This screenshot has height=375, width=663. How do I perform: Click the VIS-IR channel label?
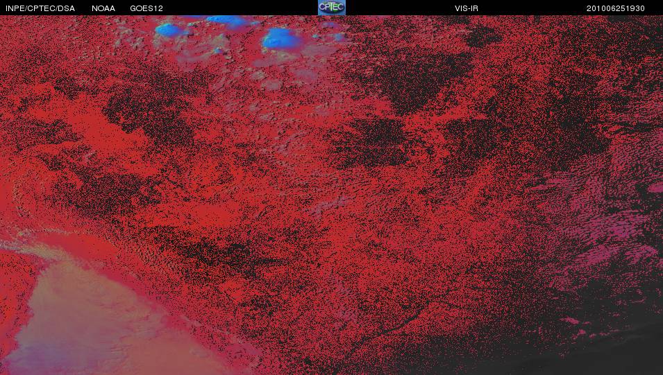point(467,8)
